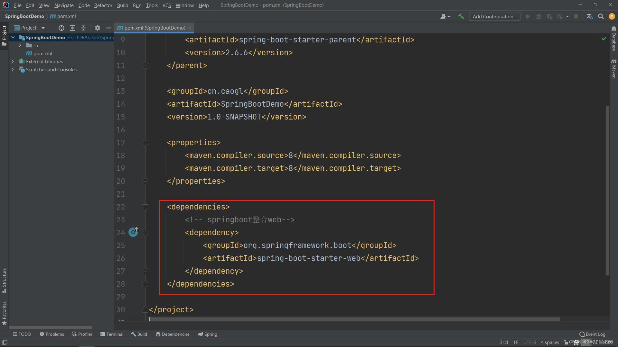Open the Terminal tool window
618x347 pixels.
tap(112, 334)
